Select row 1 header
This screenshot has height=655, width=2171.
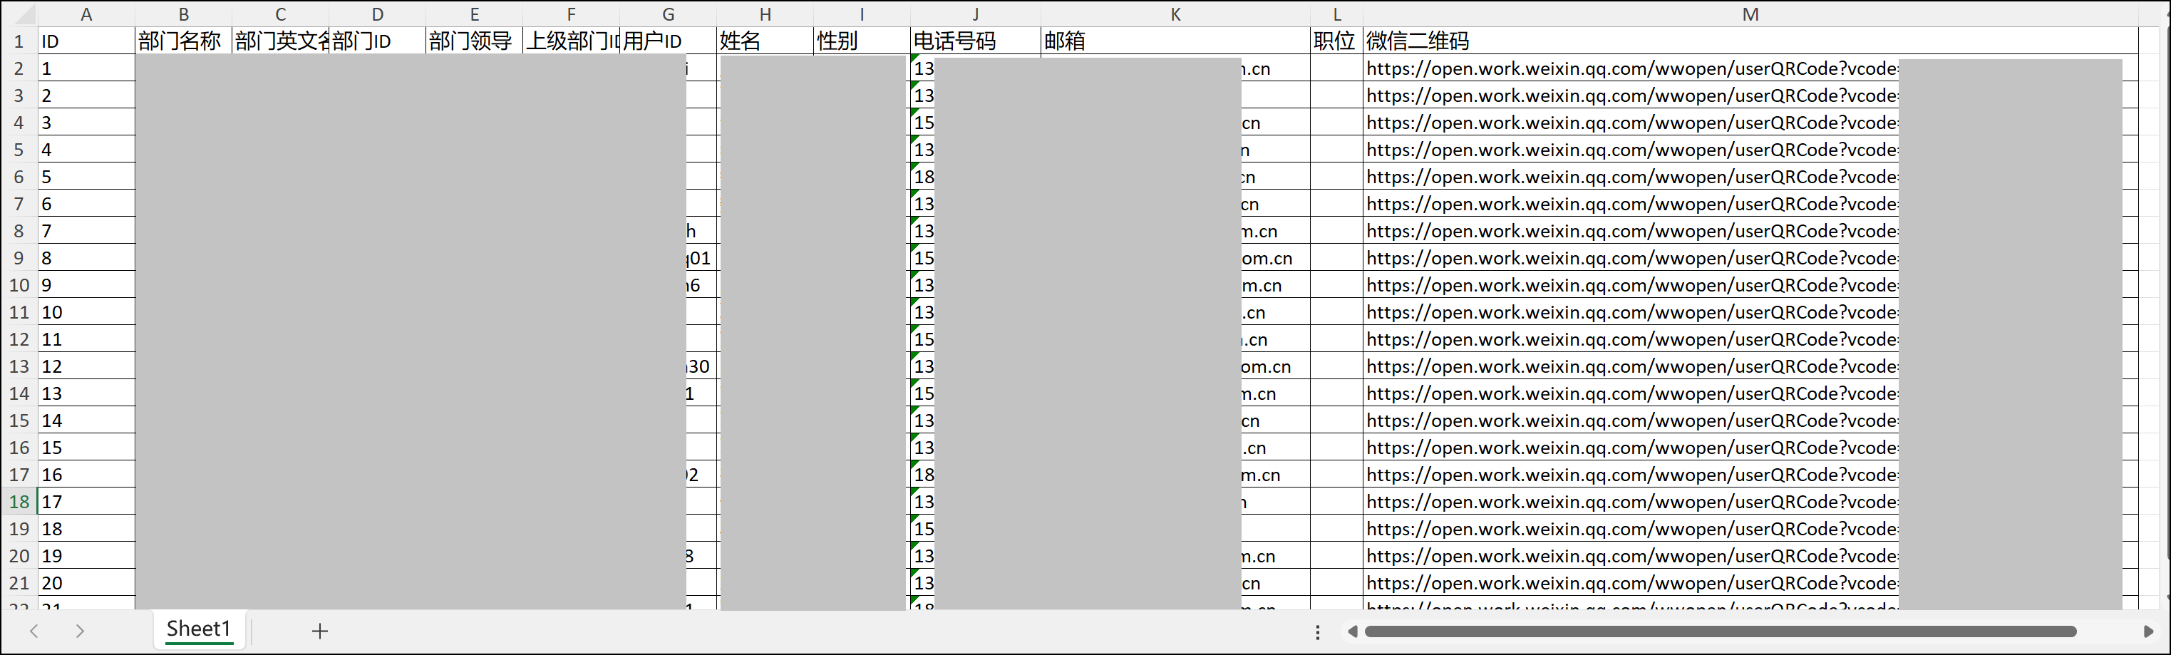point(19,41)
